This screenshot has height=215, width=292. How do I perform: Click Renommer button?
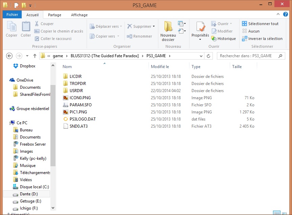[x=139, y=36]
